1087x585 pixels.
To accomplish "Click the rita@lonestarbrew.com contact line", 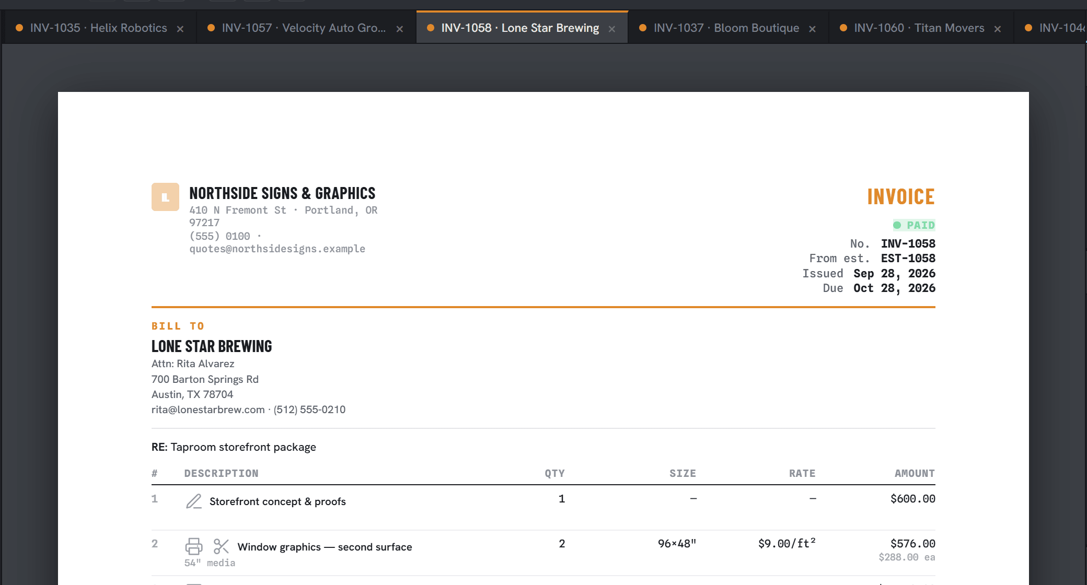I will 248,409.
